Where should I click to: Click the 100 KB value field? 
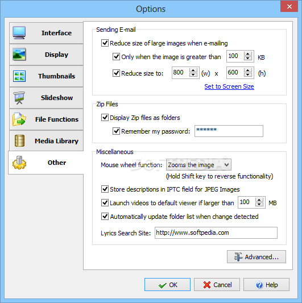(x=235, y=56)
